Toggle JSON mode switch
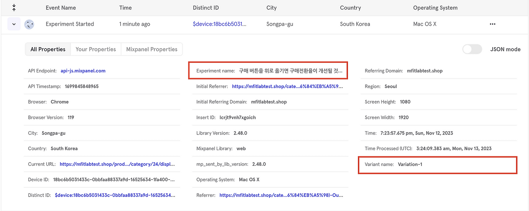529x211 pixels. click(472, 49)
